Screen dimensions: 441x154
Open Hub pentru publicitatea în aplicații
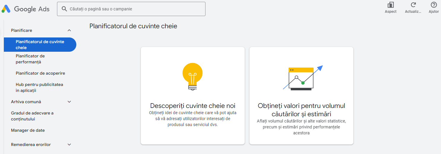click(39, 87)
